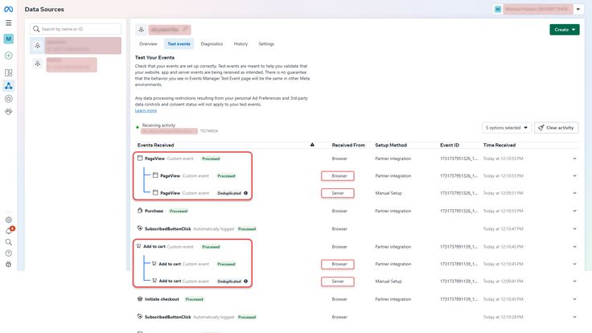Viewport: 592px width, 333px height.
Task: Open the Data Sources triangle sidebar icon
Action: tap(8, 86)
